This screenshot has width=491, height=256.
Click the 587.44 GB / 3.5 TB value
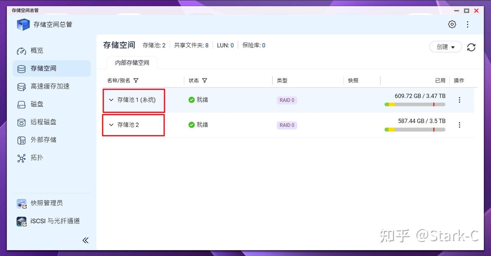point(422,121)
